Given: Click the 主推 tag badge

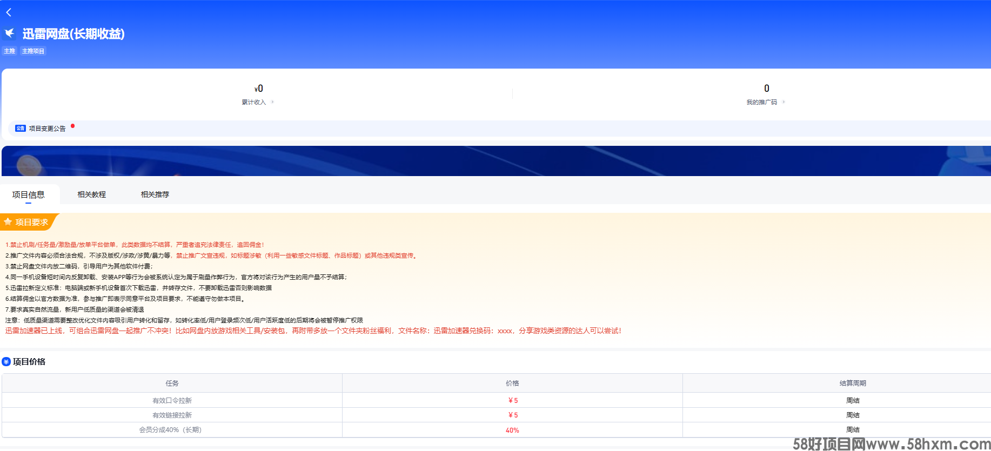Looking at the screenshot, I should tap(10, 51).
